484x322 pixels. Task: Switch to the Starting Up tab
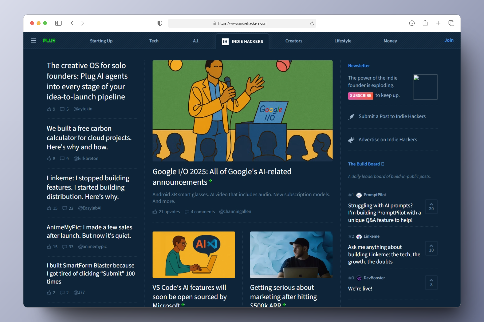pos(101,41)
